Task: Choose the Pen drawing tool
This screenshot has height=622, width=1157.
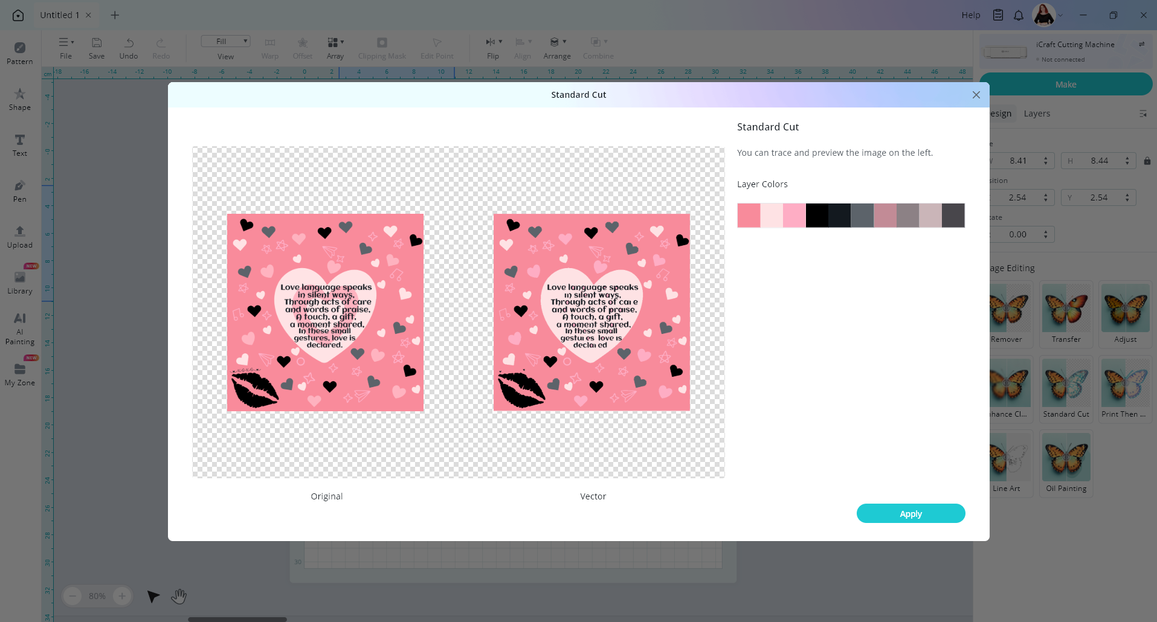Action: click(19, 191)
